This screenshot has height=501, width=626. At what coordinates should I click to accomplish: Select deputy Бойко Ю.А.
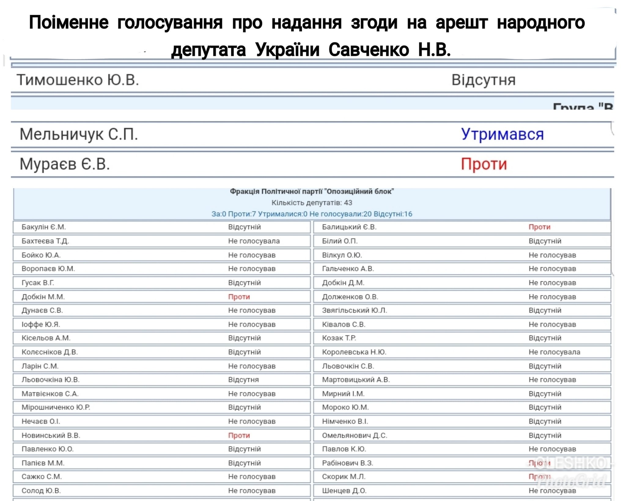[41, 255]
